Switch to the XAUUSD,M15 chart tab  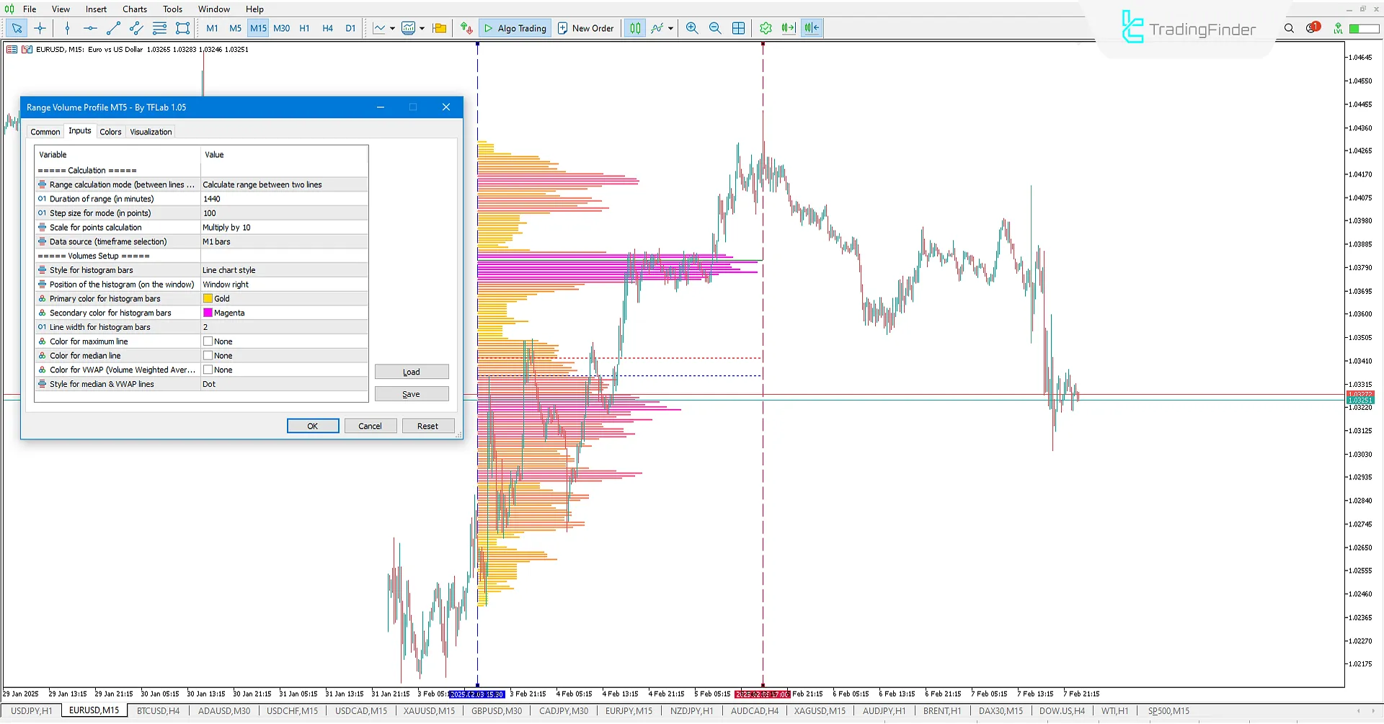point(428,711)
